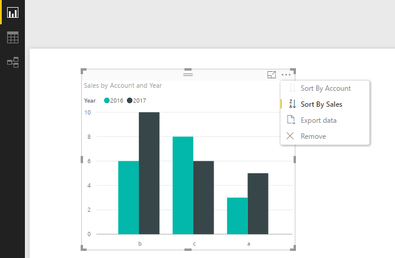Image resolution: width=395 pixels, height=258 pixels.
Task: Click the top-left corner resize handle of the visual
Action: [84, 71]
